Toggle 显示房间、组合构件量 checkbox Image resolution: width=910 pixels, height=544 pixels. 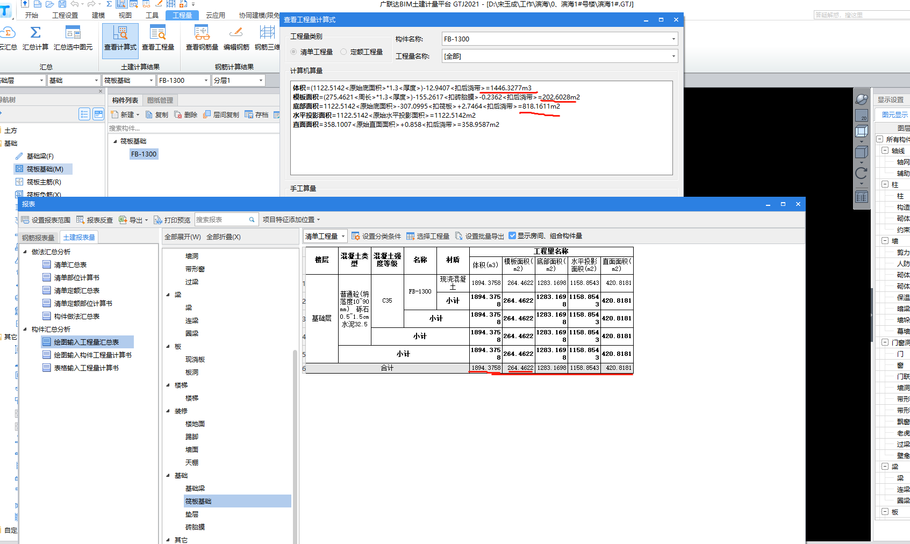(x=512, y=235)
